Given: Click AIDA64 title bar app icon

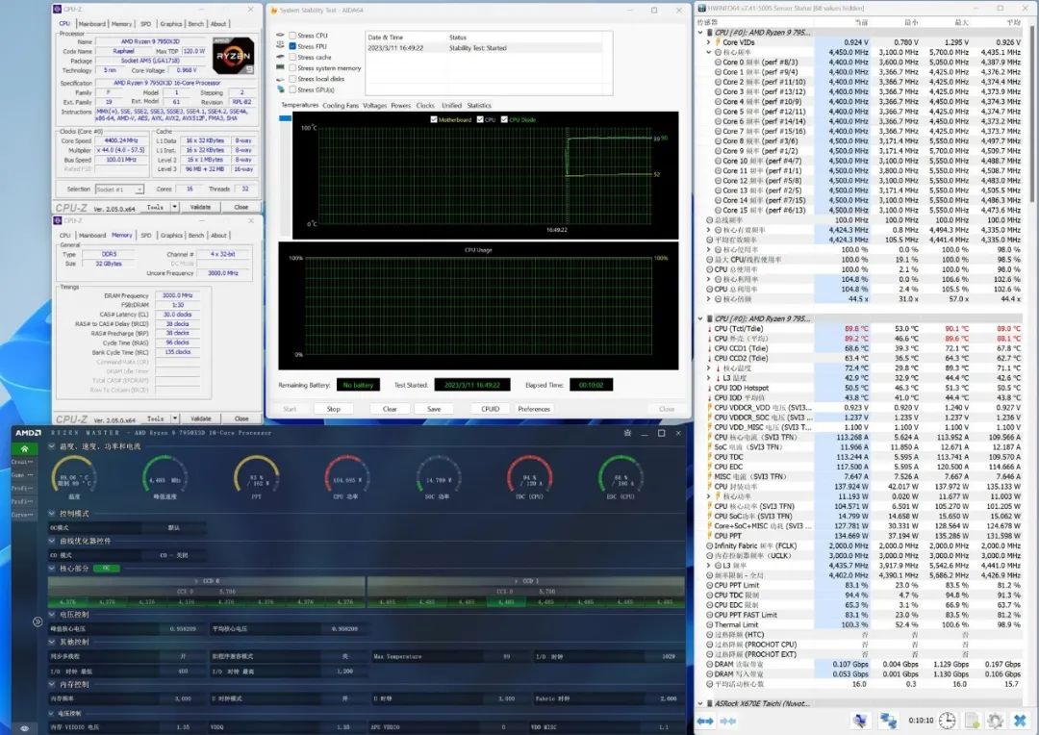Looking at the screenshot, I should 273,11.
